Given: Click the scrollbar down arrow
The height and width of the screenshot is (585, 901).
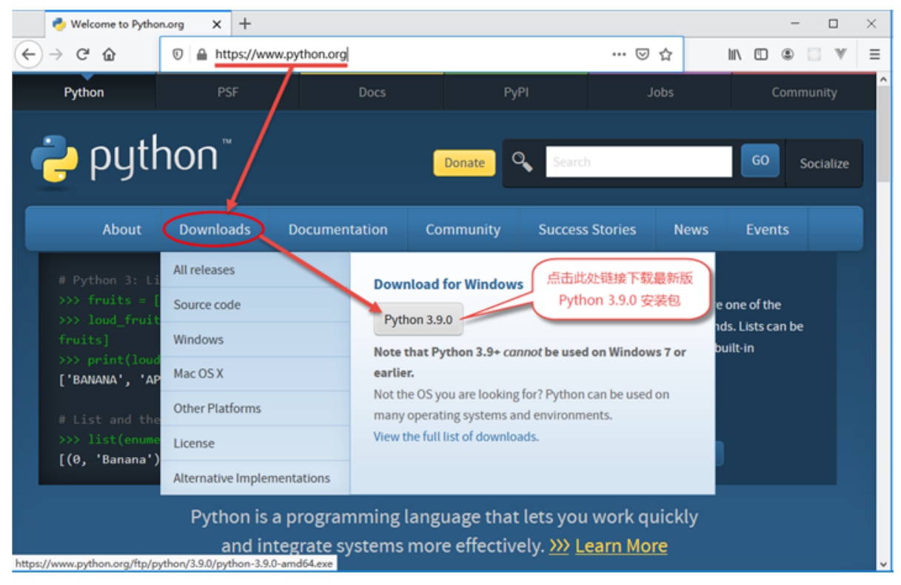Looking at the screenshot, I should pos(884,565).
